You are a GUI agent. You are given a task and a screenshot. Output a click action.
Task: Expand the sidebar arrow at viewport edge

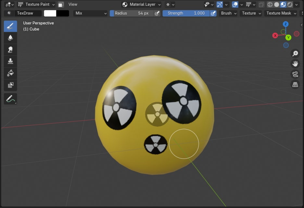click(x=302, y=25)
